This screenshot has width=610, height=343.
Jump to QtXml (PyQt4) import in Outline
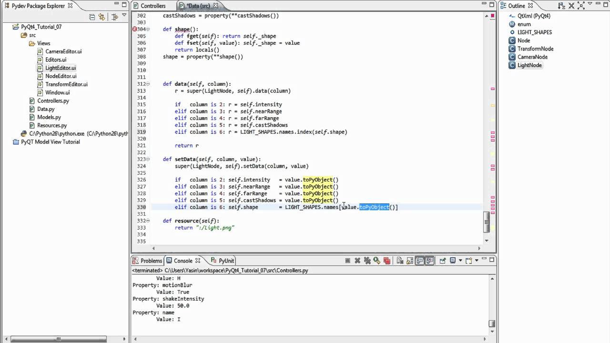tap(534, 16)
